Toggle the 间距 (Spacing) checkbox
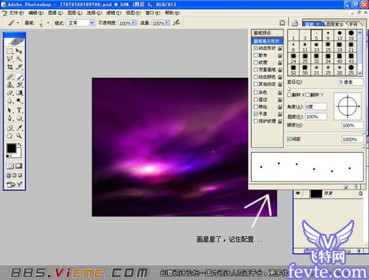 290,139
